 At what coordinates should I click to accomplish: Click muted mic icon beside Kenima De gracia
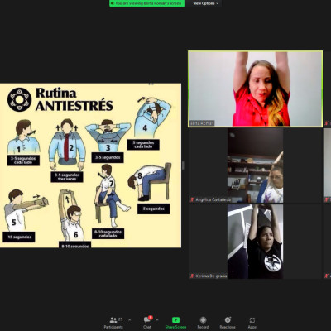tap(192, 276)
